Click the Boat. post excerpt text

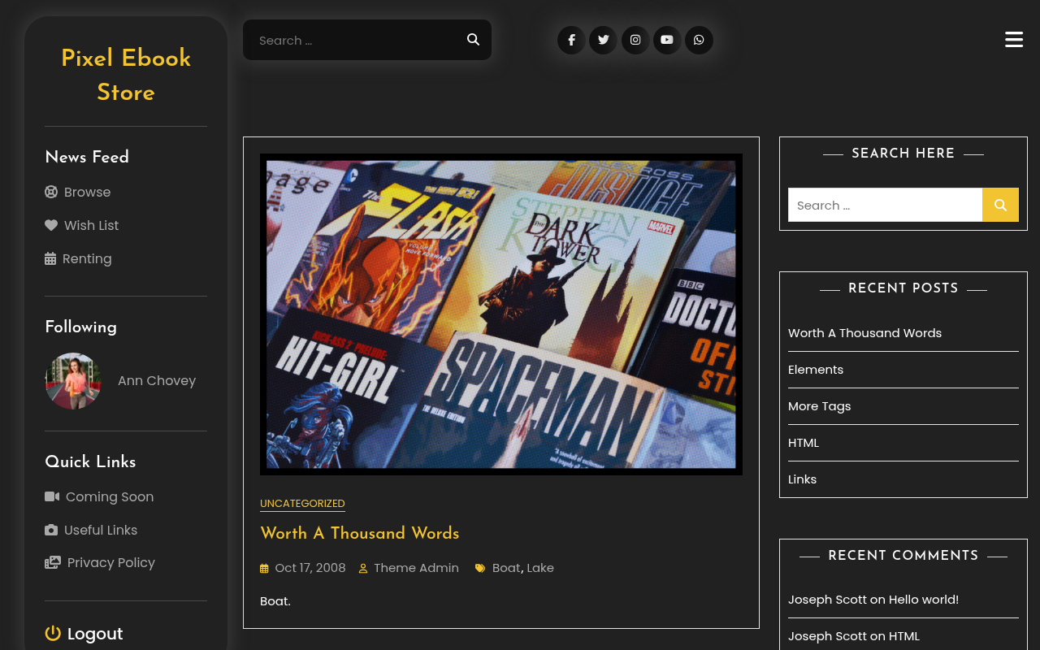click(x=275, y=601)
